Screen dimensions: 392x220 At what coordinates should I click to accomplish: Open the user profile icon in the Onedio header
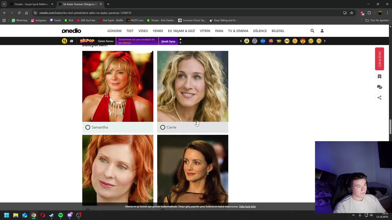pyautogui.click(x=322, y=31)
